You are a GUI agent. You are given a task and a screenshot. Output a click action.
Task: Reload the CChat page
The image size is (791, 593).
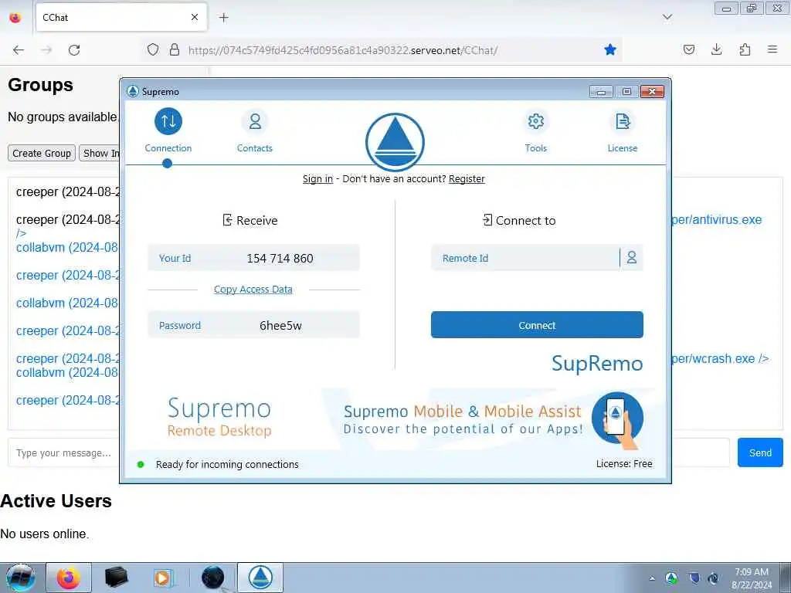click(x=74, y=50)
